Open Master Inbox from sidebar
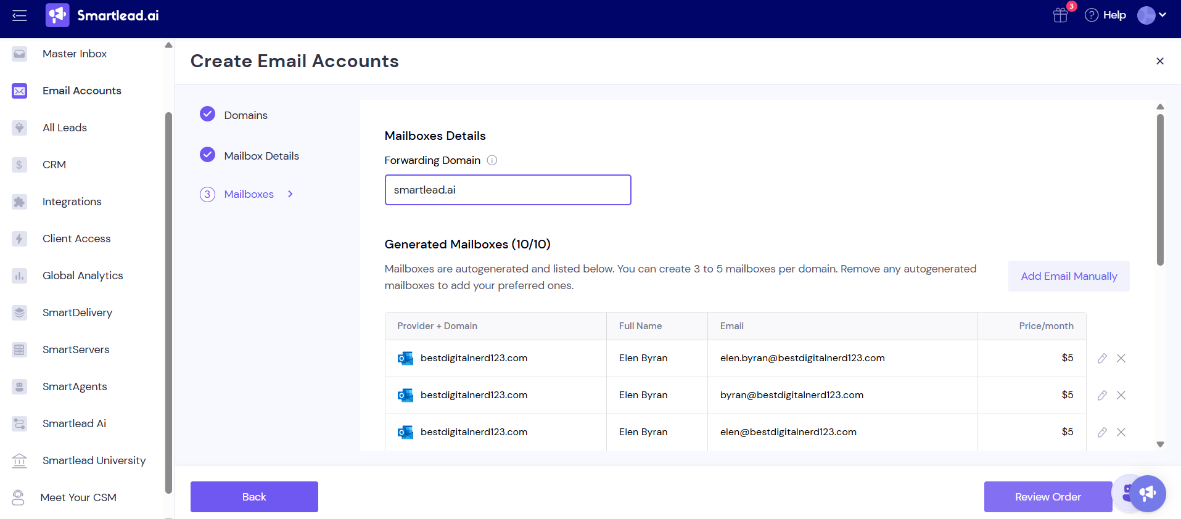This screenshot has width=1181, height=519. (x=75, y=54)
